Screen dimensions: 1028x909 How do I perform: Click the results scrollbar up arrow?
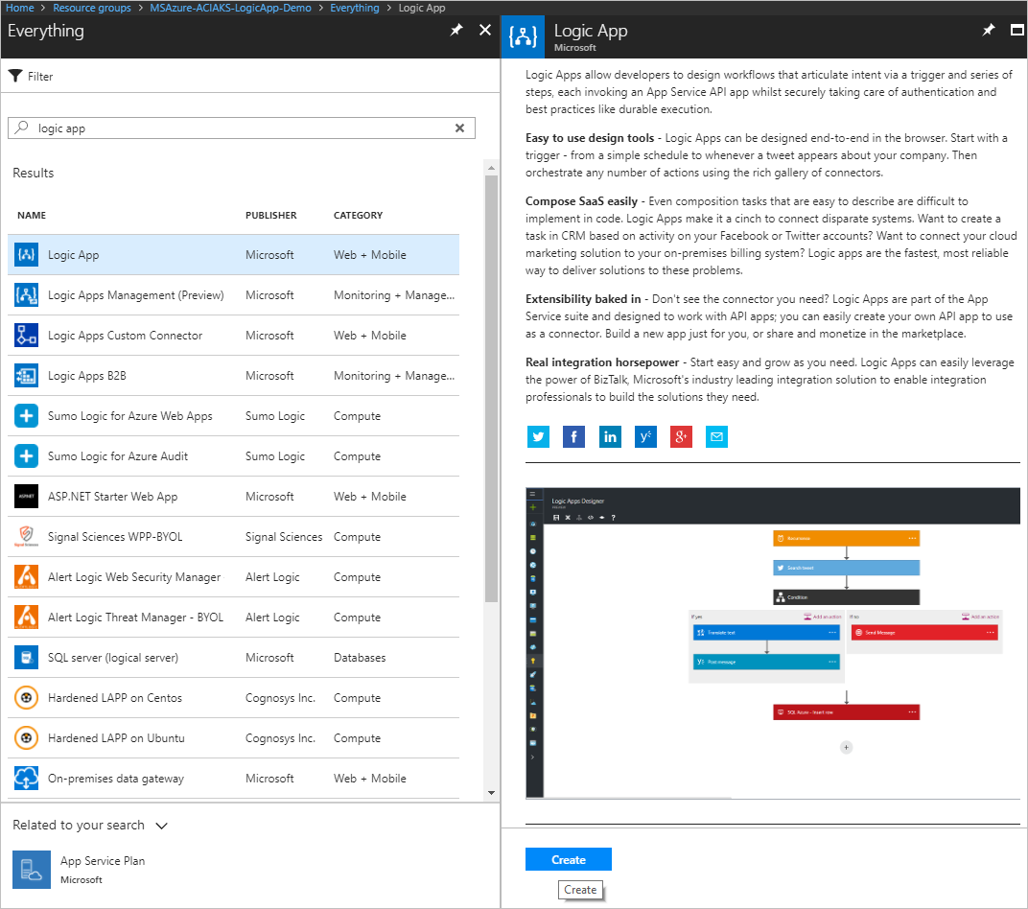[492, 169]
